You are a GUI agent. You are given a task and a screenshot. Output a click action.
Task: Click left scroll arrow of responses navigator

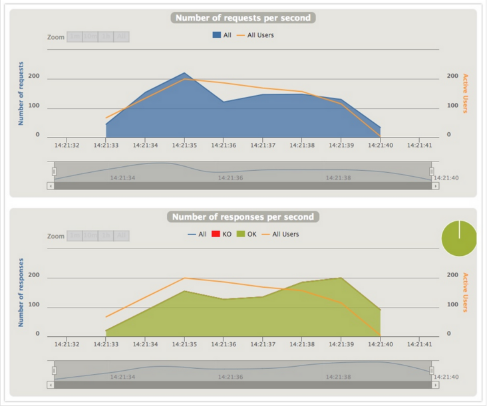pyautogui.click(x=51, y=385)
